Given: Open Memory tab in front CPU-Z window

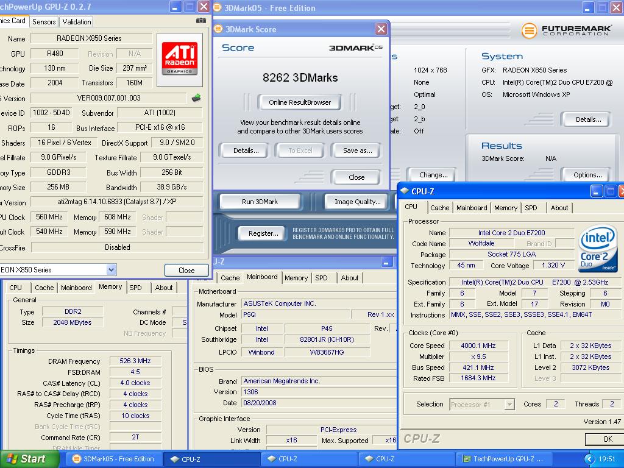Looking at the screenshot, I should [506, 208].
